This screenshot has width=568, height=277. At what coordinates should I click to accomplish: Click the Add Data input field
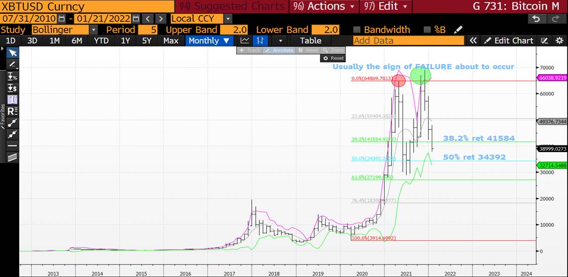(408, 41)
